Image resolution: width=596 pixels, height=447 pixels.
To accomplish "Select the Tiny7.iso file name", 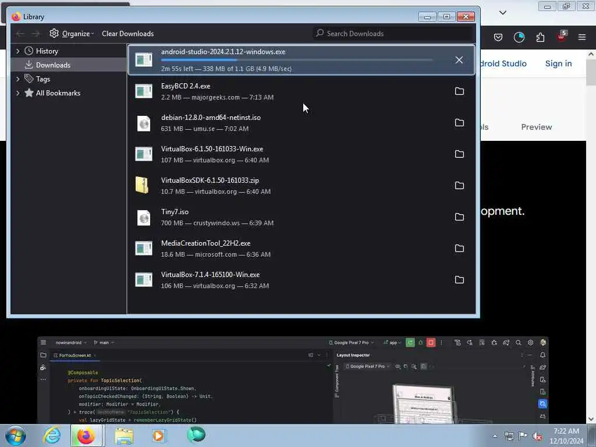I will (175, 212).
